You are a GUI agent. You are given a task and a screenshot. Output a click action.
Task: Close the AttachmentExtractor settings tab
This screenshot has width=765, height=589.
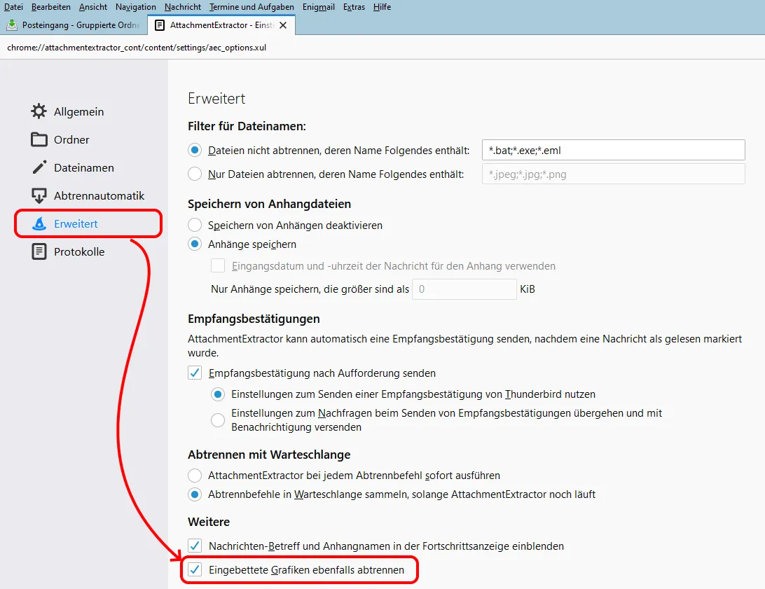pyautogui.click(x=283, y=25)
